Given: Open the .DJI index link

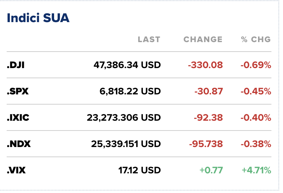Looking at the screenshot, I should point(16,65).
